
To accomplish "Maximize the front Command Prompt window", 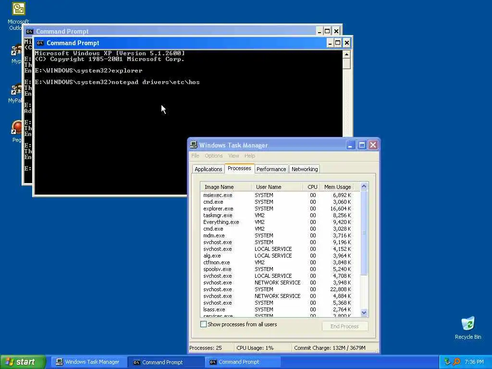I will [338, 43].
